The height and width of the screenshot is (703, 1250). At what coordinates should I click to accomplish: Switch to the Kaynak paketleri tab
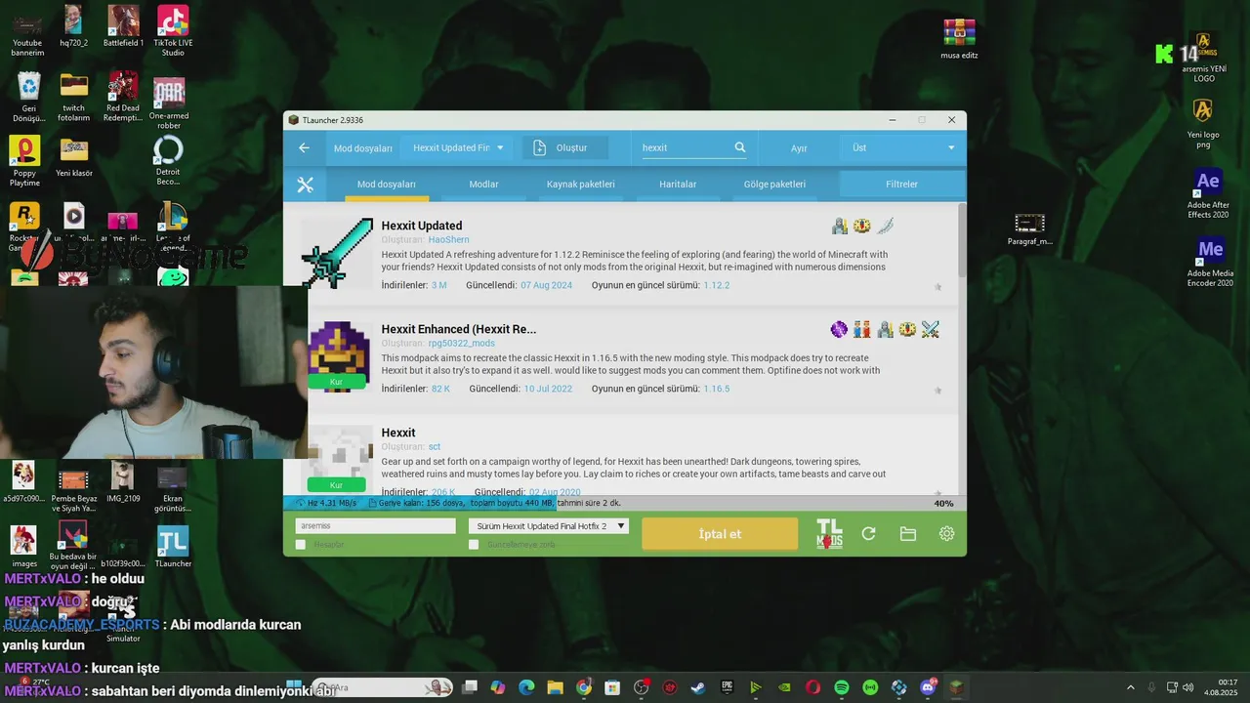pyautogui.click(x=580, y=184)
